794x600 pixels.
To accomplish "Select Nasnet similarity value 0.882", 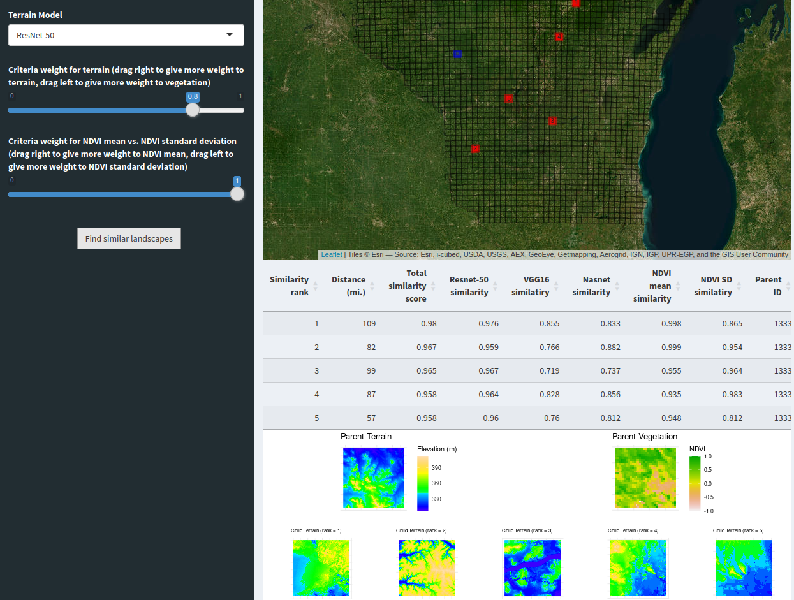I will [x=610, y=347].
